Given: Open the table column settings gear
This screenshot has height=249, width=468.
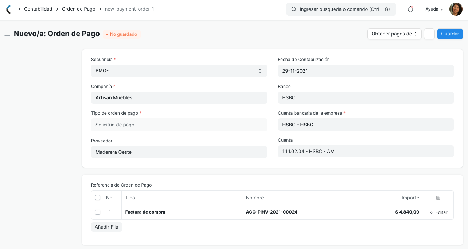Looking at the screenshot, I should (x=438, y=198).
